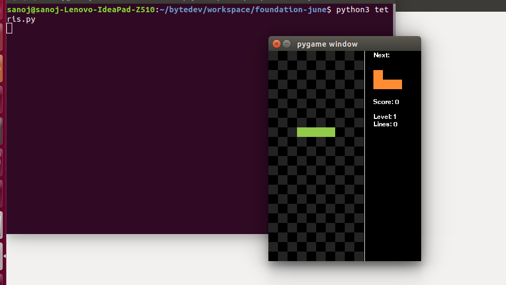Viewport: 506px width, 285px height.
Task: Minimize the pygame window
Action: click(287, 44)
